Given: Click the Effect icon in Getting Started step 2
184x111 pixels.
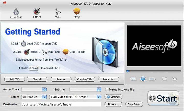Looking at the screenshot, I should [x=27, y=52].
